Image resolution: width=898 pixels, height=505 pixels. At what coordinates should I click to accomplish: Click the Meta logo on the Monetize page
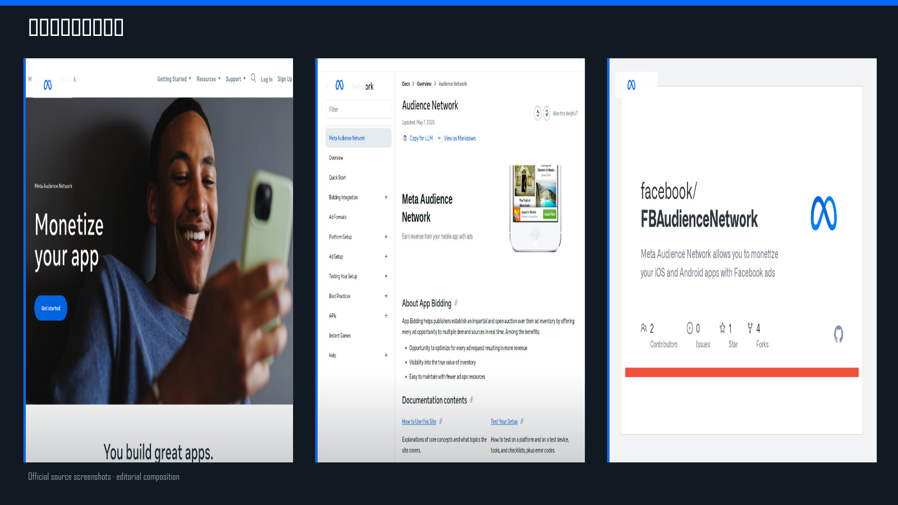pyautogui.click(x=48, y=85)
